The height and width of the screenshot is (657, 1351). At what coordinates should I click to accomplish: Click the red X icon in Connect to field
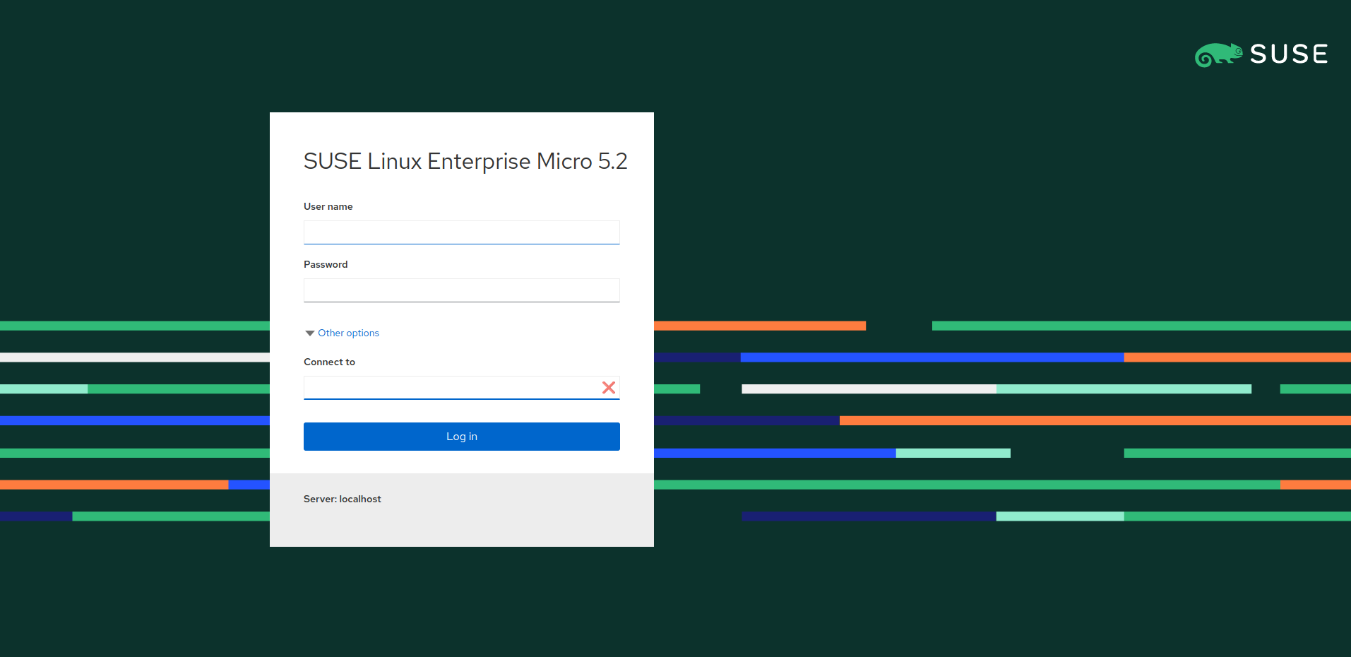click(608, 387)
